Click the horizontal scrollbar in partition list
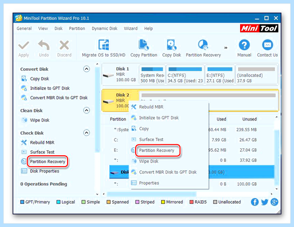 (151, 194)
